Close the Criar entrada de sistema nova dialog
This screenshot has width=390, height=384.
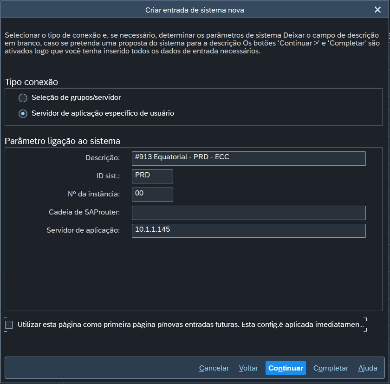click(x=377, y=10)
